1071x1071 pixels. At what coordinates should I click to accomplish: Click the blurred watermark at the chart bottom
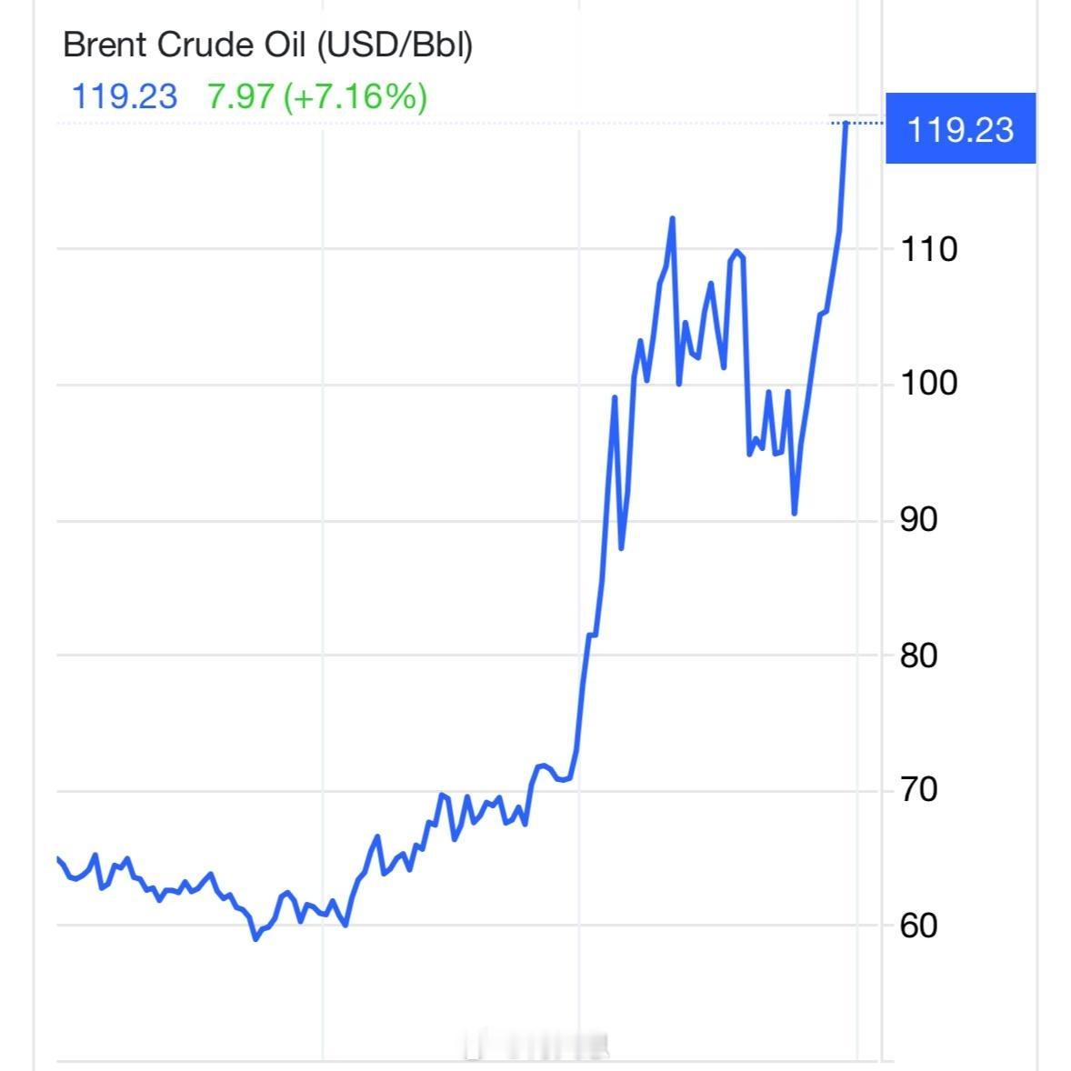point(537,1044)
